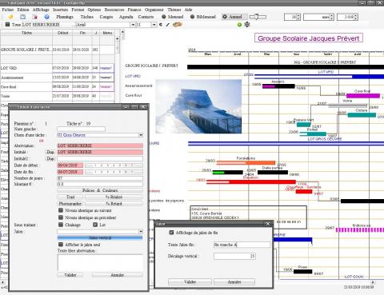
Task: Click the zoom slider in top toolbar
Action: (x=258, y=17)
